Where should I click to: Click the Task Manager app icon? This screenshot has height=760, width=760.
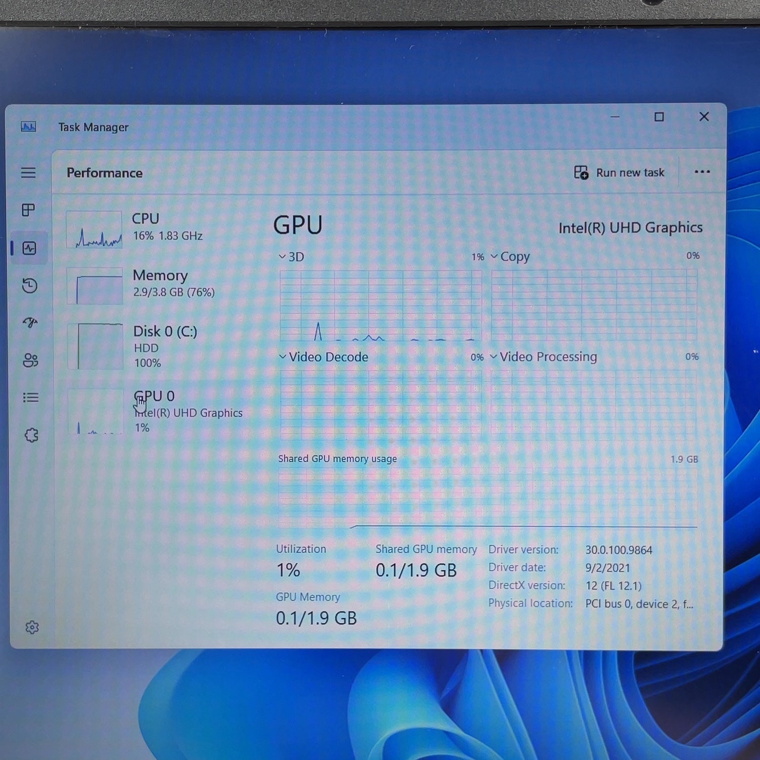pyautogui.click(x=28, y=127)
